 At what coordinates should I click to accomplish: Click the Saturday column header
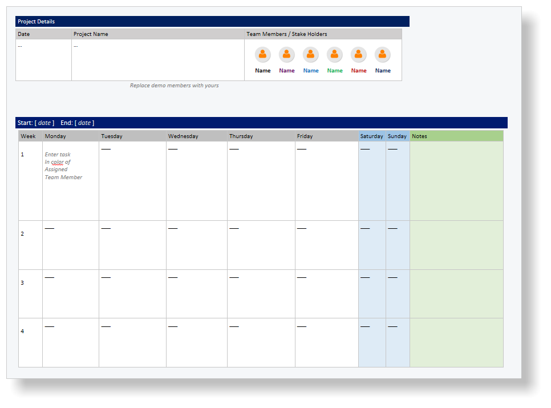(x=371, y=136)
